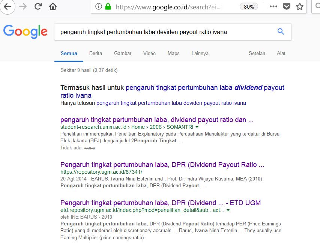Viewport: 320px width, 246px height.
Task: Open the browser home page
Action: coord(53,6)
